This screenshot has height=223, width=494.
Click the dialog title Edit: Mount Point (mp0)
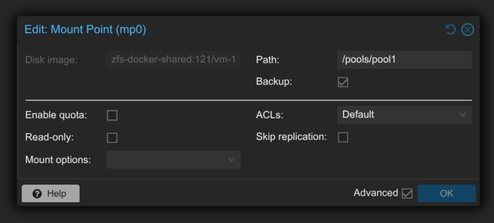click(85, 30)
